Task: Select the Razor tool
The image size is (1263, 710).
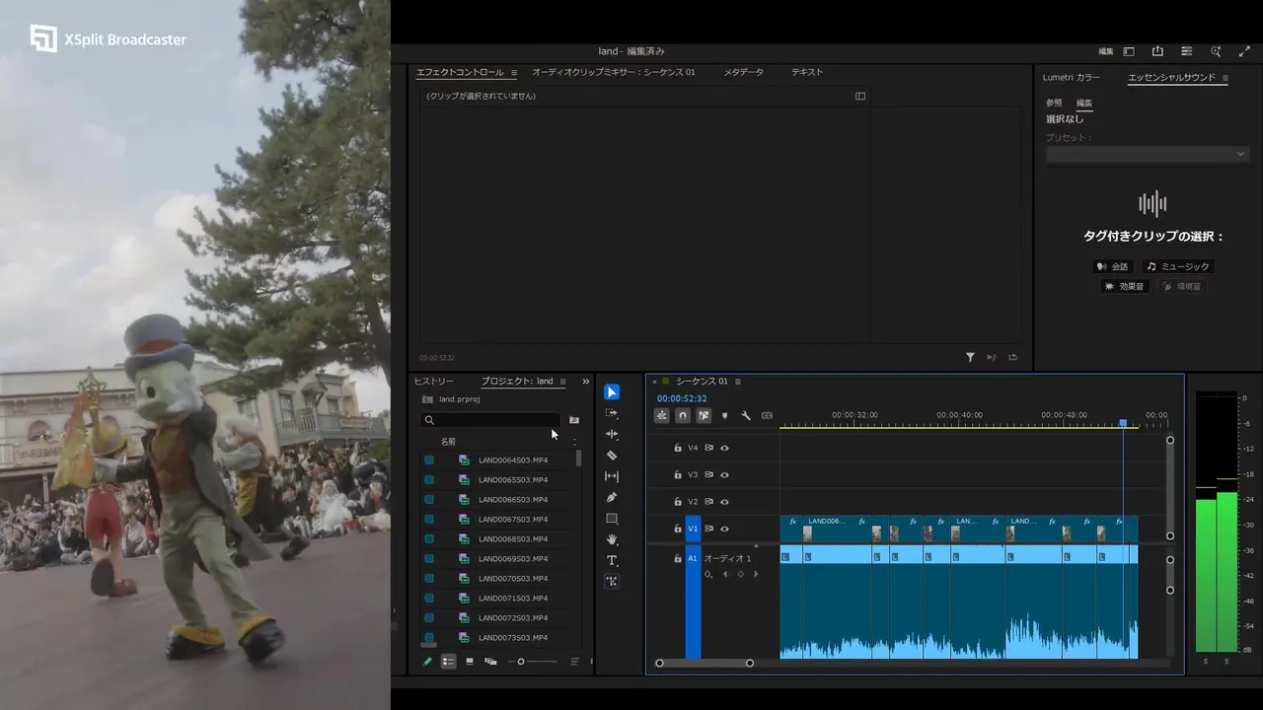Action: click(612, 456)
